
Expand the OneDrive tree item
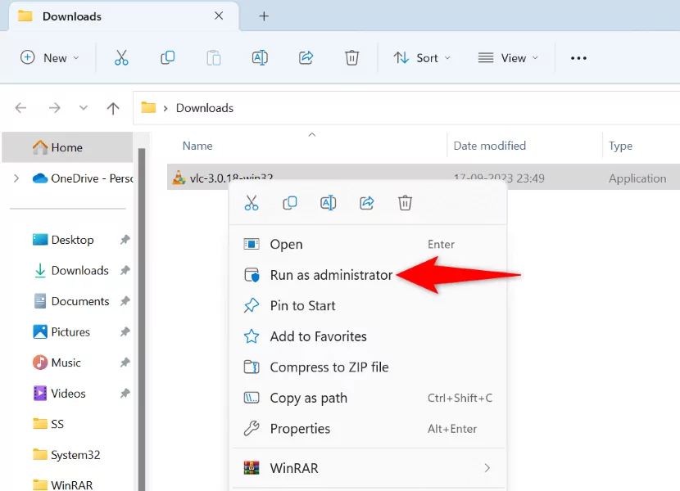pos(16,178)
